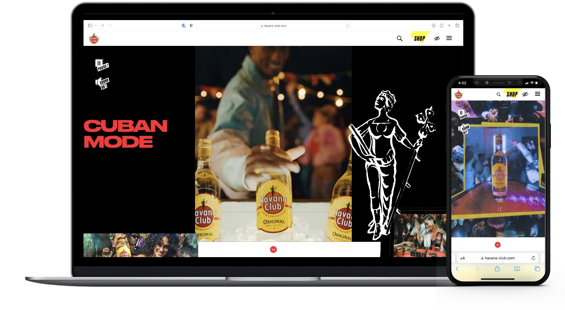Expand the sidebar dropdown arrow in Safari
Screen dimensions: 565x310
[x=96, y=25]
